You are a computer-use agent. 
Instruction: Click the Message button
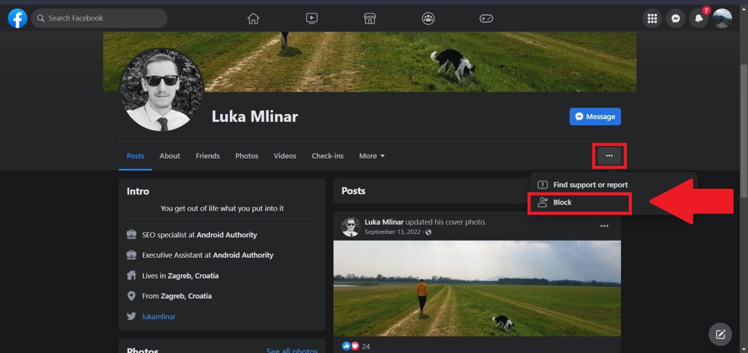pyautogui.click(x=595, y=117)
